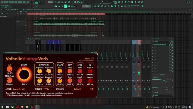This screenshot has width=193, height=109.
Task: Click the Mod Rate knob
Action: [x=80, y=71]
